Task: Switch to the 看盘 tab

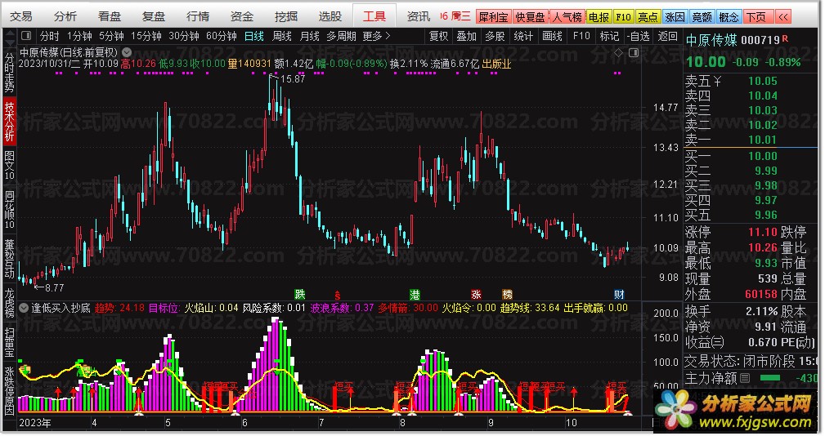Action: pyautogui.click(x=110, y=17)
